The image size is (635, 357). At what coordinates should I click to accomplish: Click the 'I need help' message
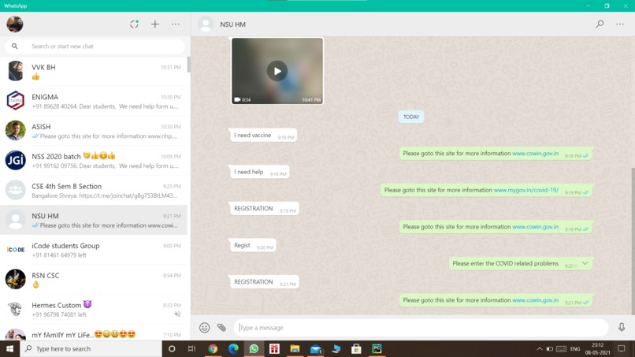click(259, 172)
